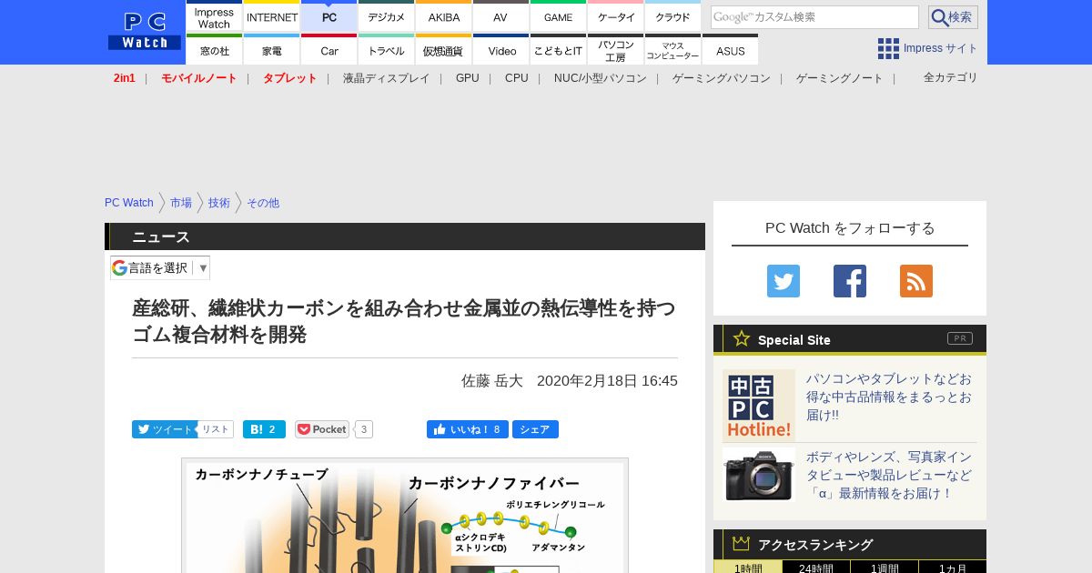1092x573 pixels.
Task: Go to INTERNET Watch tab
Action: pos(272,16)
